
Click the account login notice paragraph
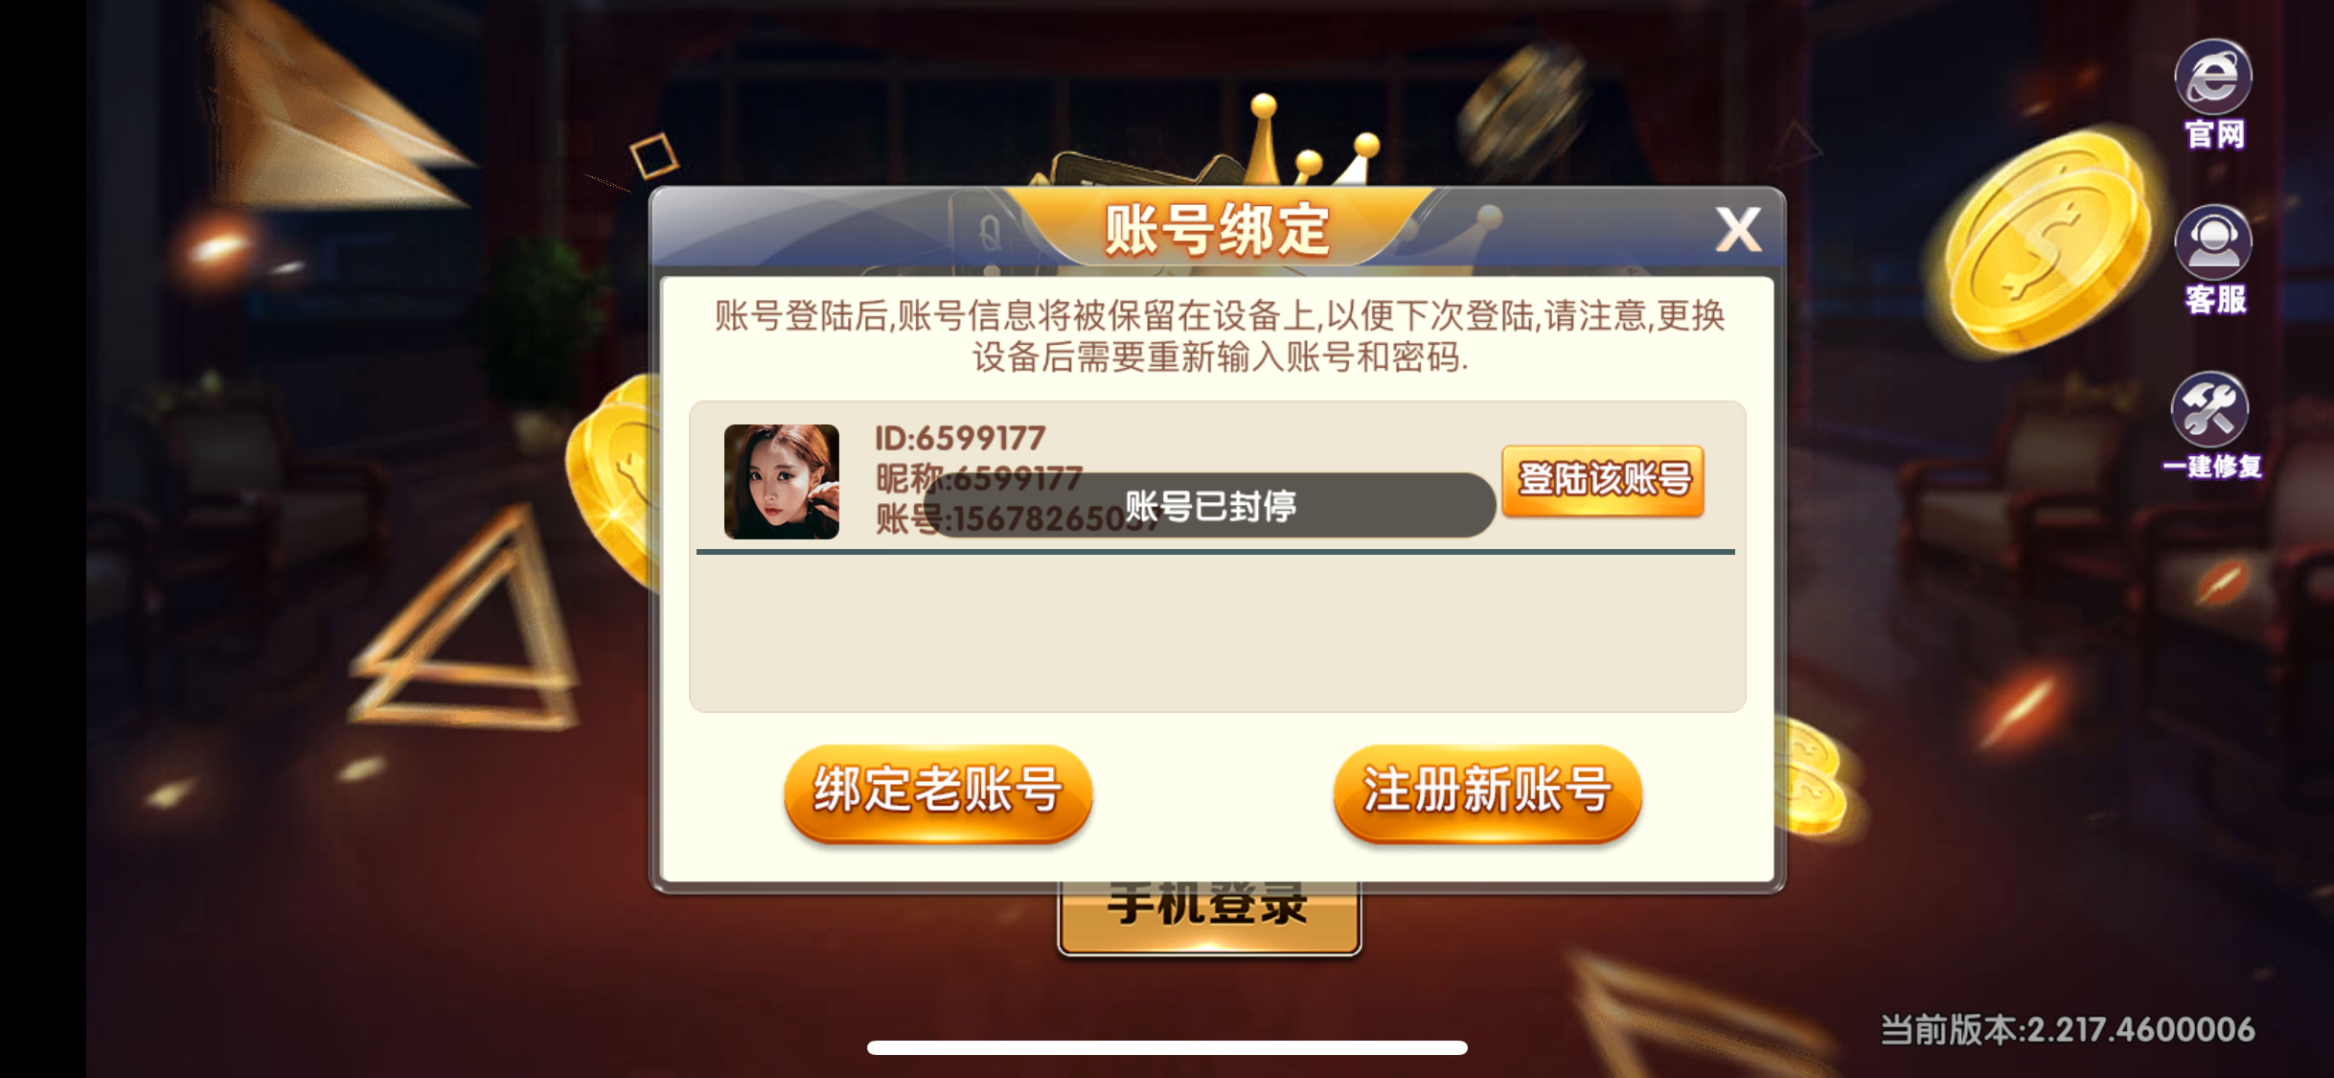click(x=1219, y=335)
